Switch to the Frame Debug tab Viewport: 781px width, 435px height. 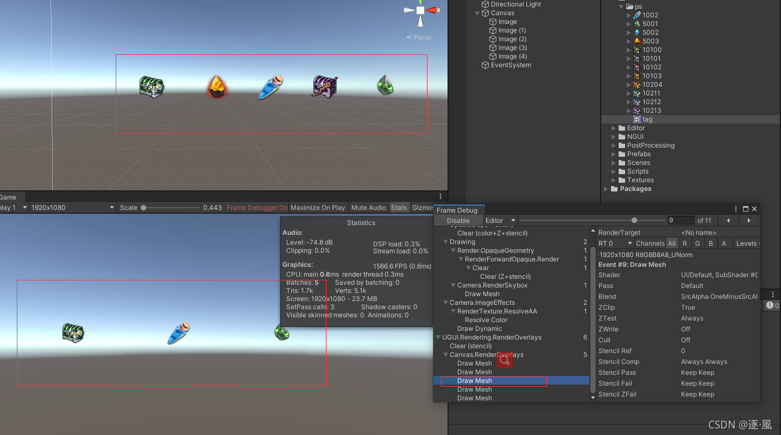[457, 210]
